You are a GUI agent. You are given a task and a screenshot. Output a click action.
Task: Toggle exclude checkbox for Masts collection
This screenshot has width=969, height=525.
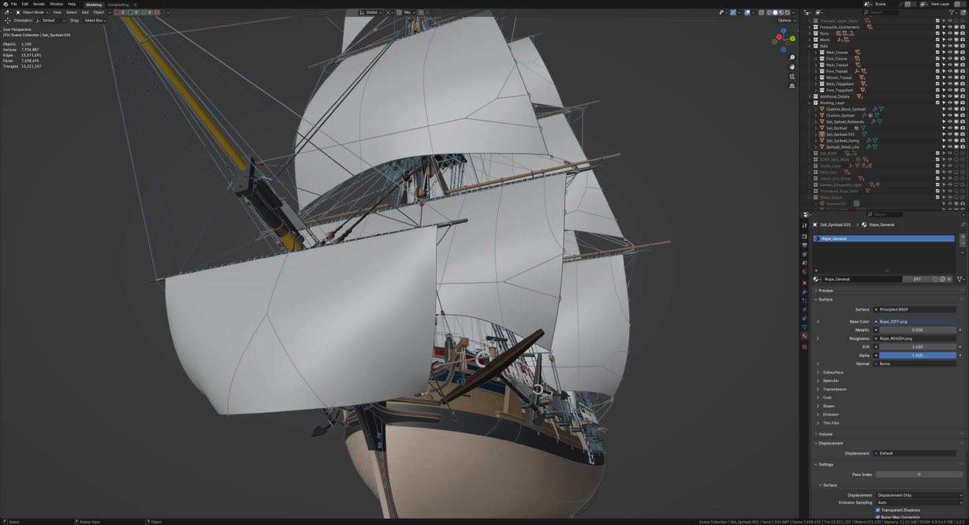(x=937, y=40)
